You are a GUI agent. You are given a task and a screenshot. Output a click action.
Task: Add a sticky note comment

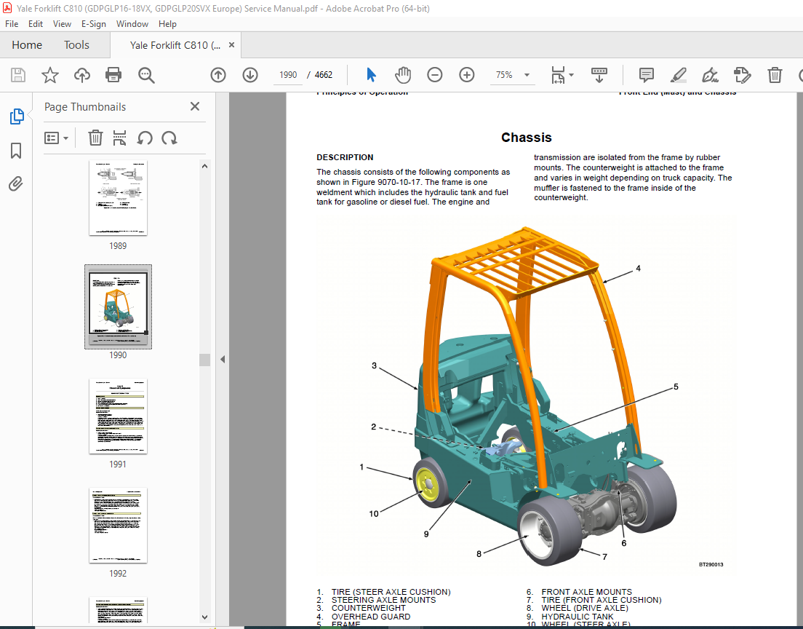point(647,75)
